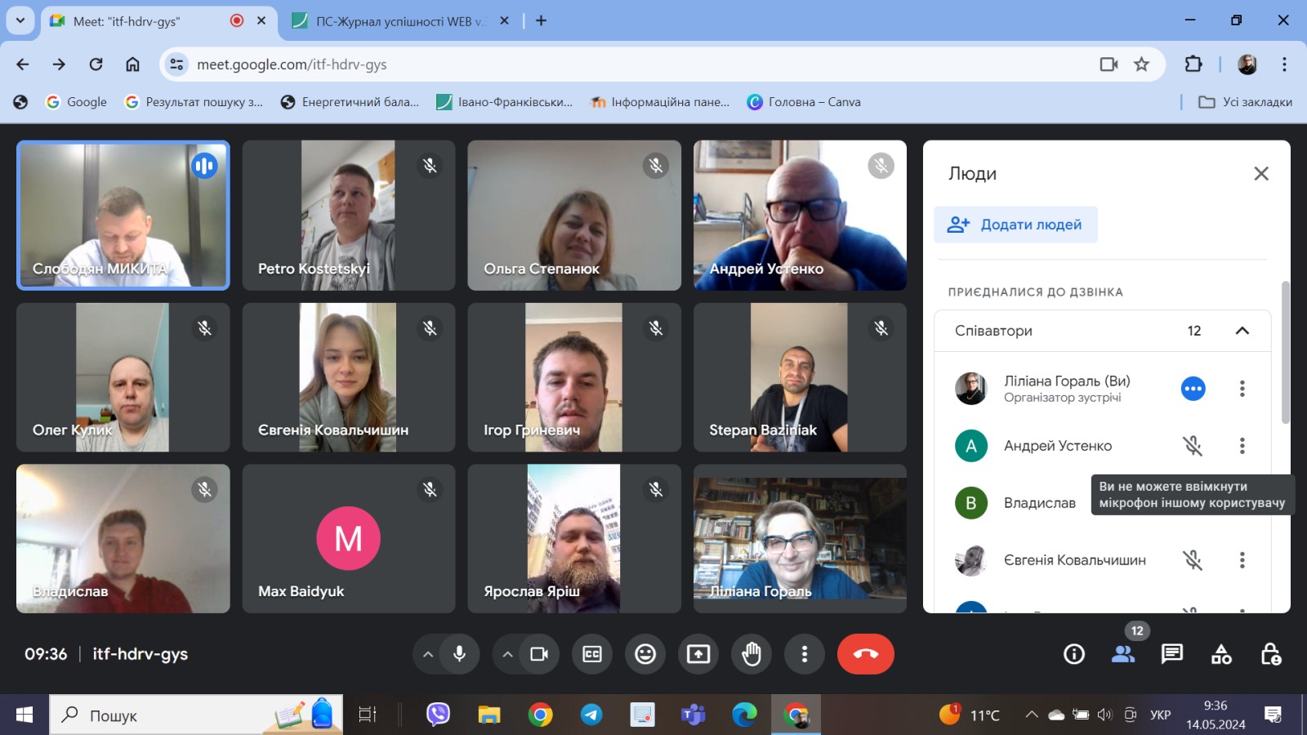
Task: Start screen sharing with present button
Action: (x=698, y=654)
